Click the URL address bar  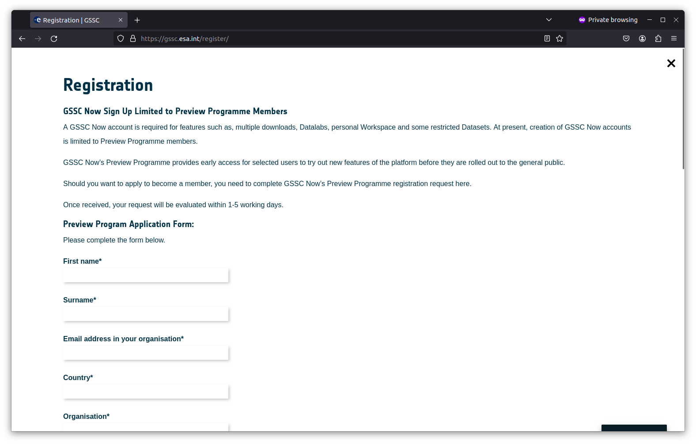pos(340,39)
